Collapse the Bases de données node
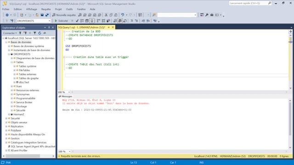This screenshot has height=165, width=294. pyautogui.click(x=6, y=42)
